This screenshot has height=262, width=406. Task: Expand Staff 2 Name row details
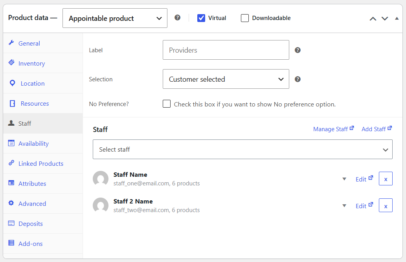344,205
